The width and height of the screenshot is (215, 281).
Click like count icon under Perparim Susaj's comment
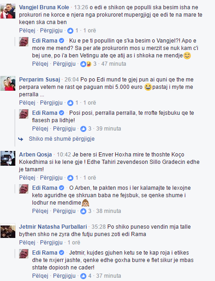70,103
